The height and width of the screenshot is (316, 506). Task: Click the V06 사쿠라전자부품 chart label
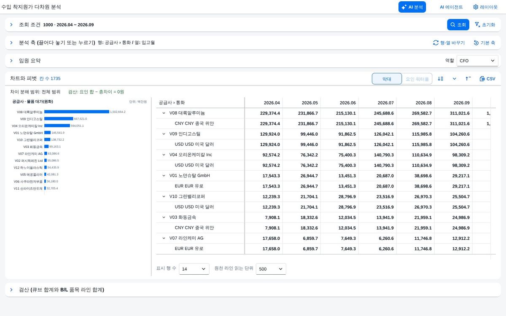click(x=29, y=181)
